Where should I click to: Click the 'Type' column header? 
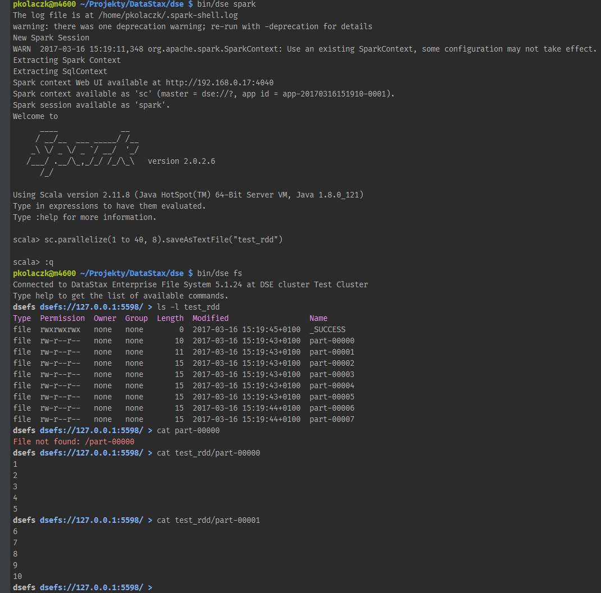[x=22, y=318]
